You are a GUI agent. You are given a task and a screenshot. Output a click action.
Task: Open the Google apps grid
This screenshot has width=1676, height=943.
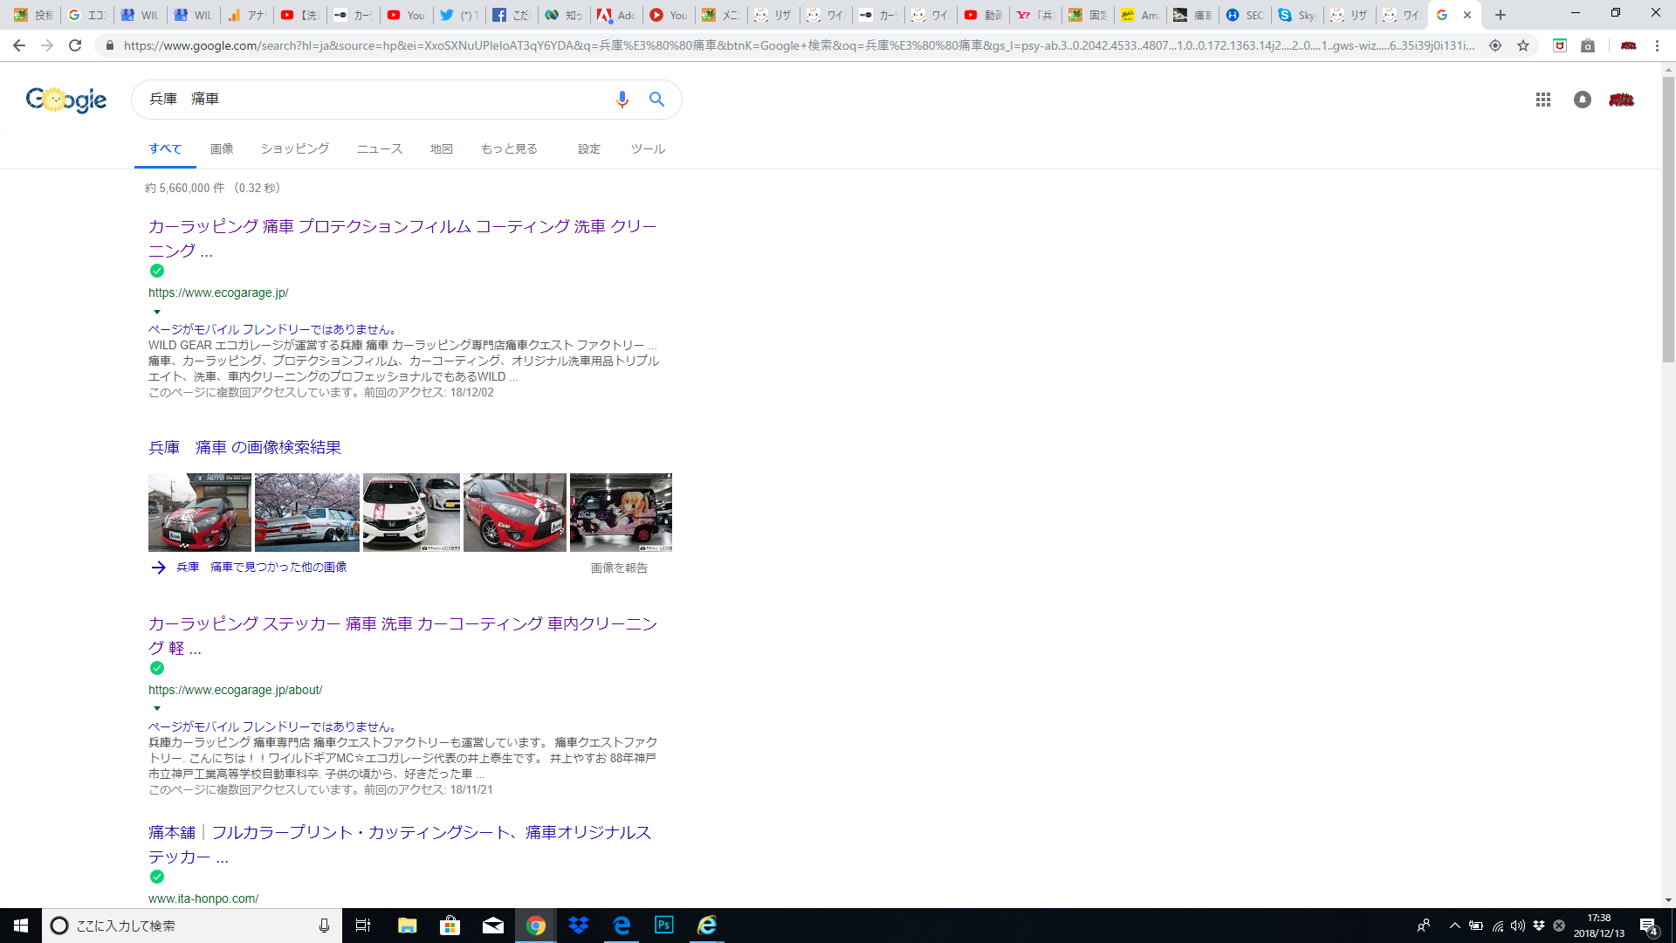tap(1542, 100)
